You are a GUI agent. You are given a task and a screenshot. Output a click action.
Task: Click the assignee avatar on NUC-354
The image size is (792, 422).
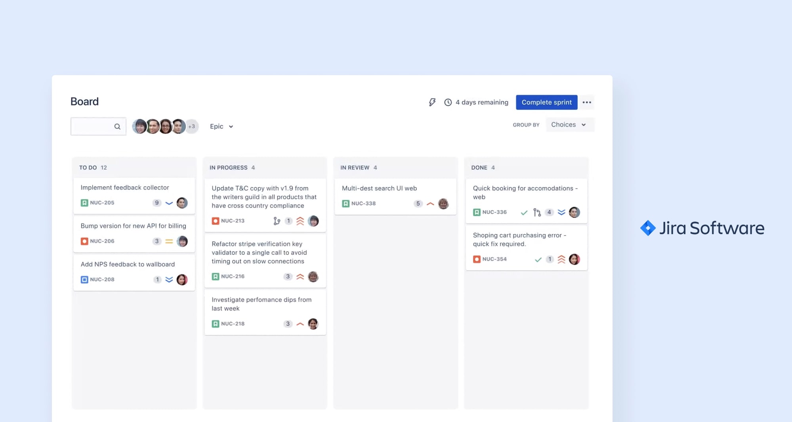point(574,259)
